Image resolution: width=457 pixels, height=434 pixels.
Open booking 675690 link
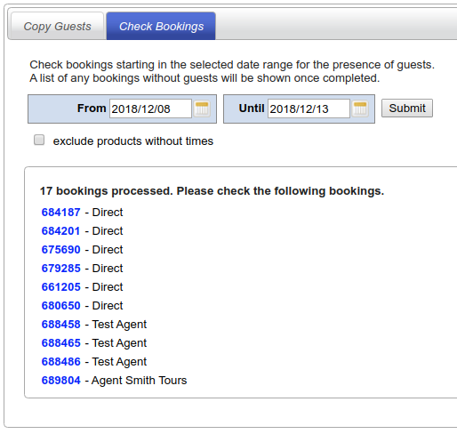pos(61,250)
